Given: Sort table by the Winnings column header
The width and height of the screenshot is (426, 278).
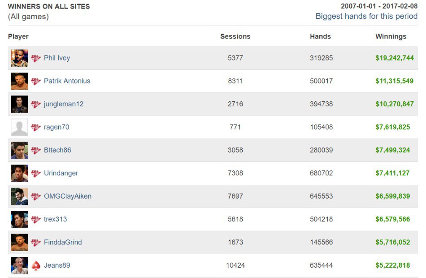Looking at the screenshot, I should 391,37.
